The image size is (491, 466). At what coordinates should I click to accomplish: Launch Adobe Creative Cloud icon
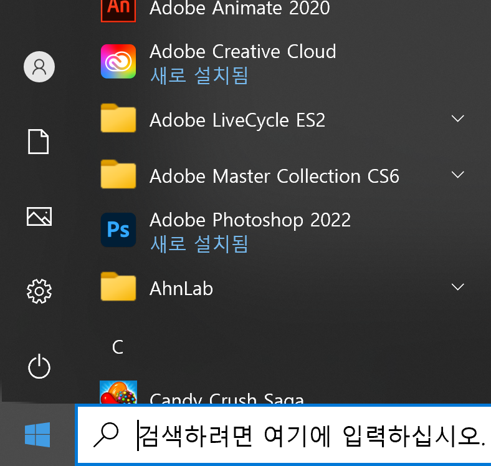coord(118,62)
